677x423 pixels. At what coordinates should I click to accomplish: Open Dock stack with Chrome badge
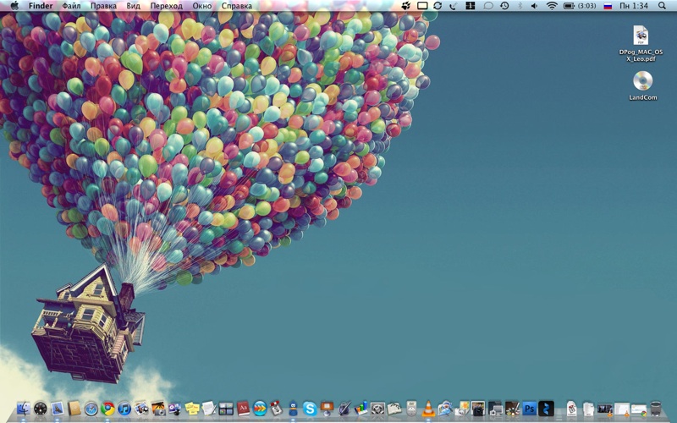(x=639, y=409)
